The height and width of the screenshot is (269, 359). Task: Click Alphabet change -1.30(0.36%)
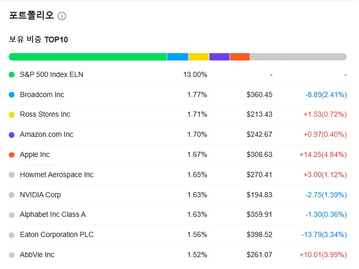click(x=326, y=214)
